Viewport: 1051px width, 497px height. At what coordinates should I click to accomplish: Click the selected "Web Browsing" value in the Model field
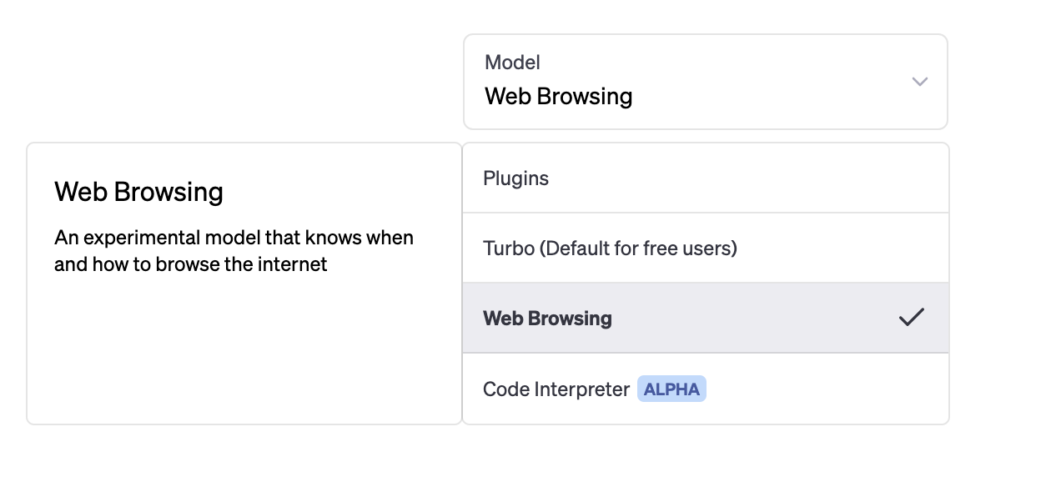(558, 97)
